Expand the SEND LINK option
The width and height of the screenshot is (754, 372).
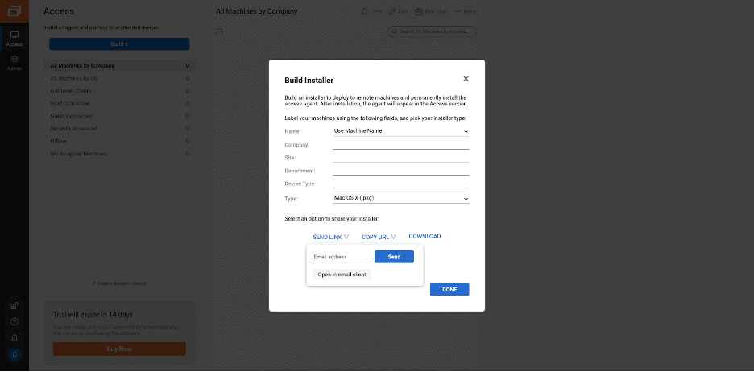330,237
